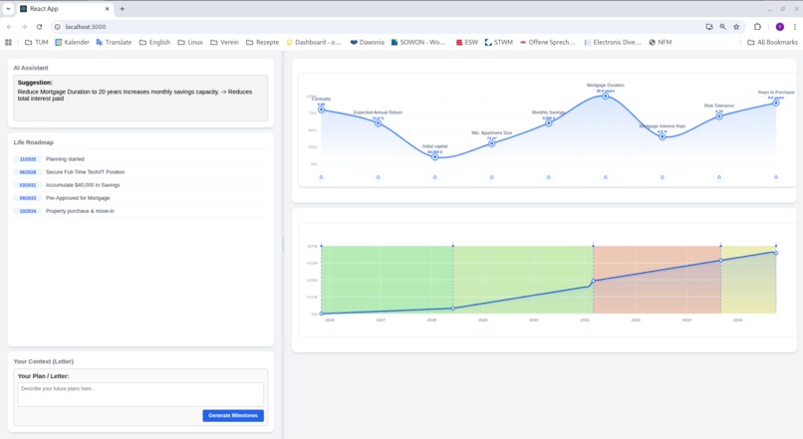Open the NFM bookmark
The height and width of the screenshot is (439, 803).
pos(661,42)
